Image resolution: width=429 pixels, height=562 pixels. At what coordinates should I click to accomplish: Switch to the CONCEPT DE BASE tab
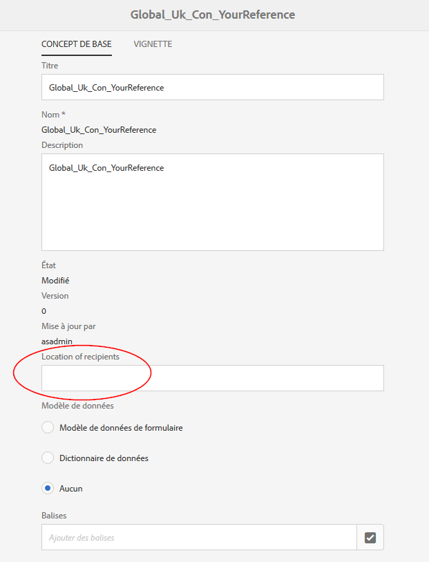pyautogui.click(x=76, y=44)
